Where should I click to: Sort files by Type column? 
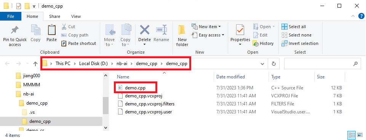coord(276,77)
